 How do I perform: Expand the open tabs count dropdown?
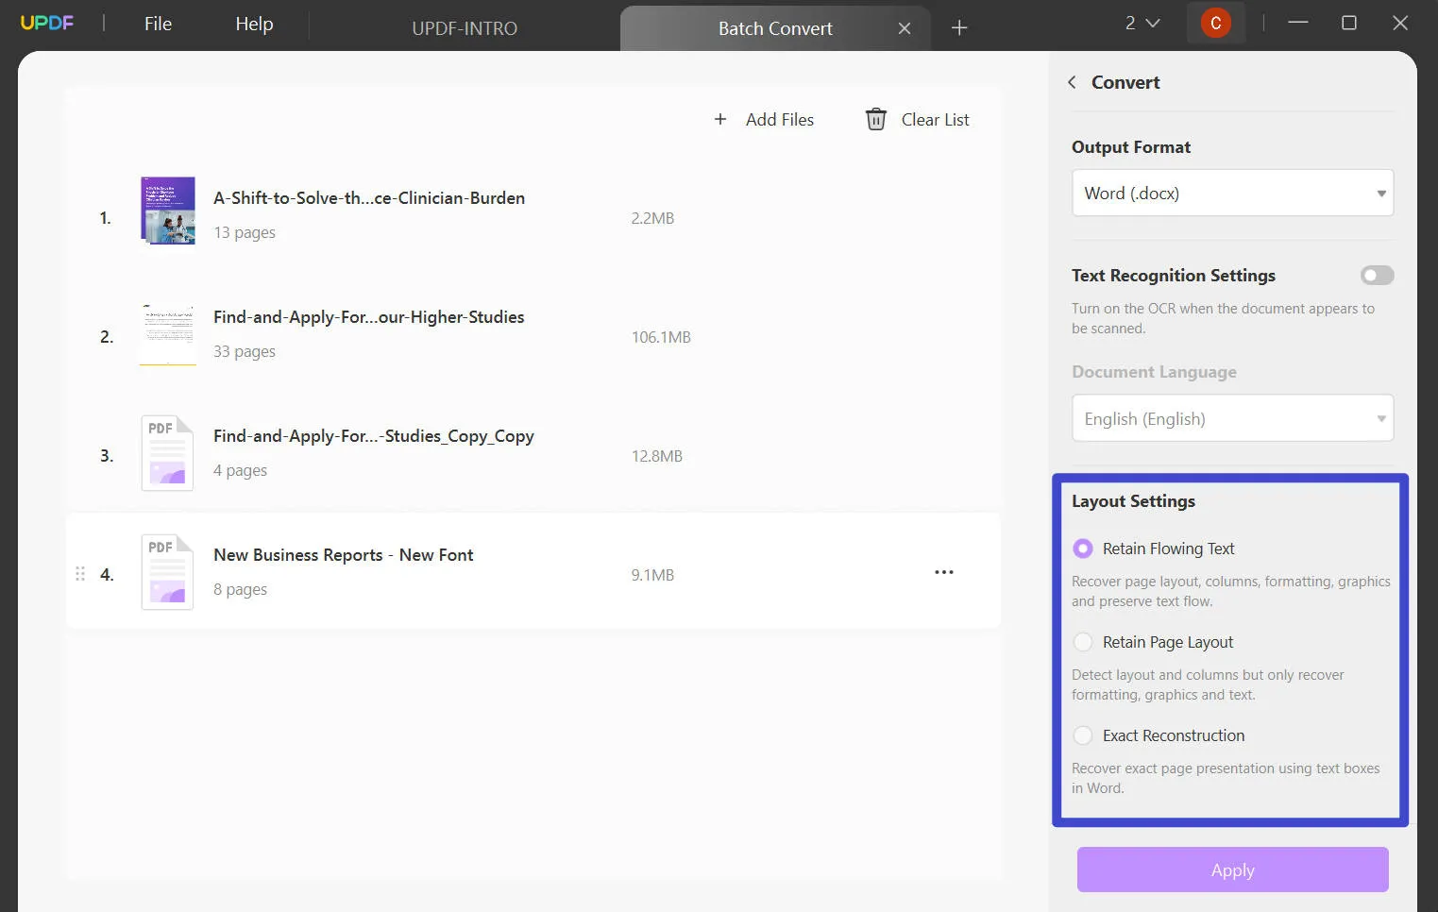(x=1142, y=23)
